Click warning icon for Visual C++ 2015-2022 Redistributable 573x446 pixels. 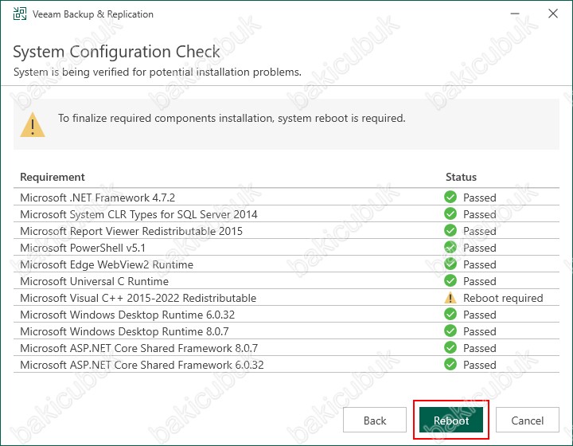click(450, 298)
